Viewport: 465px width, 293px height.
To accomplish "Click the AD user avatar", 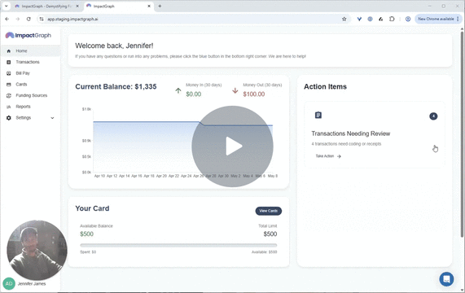I will 9,284.
